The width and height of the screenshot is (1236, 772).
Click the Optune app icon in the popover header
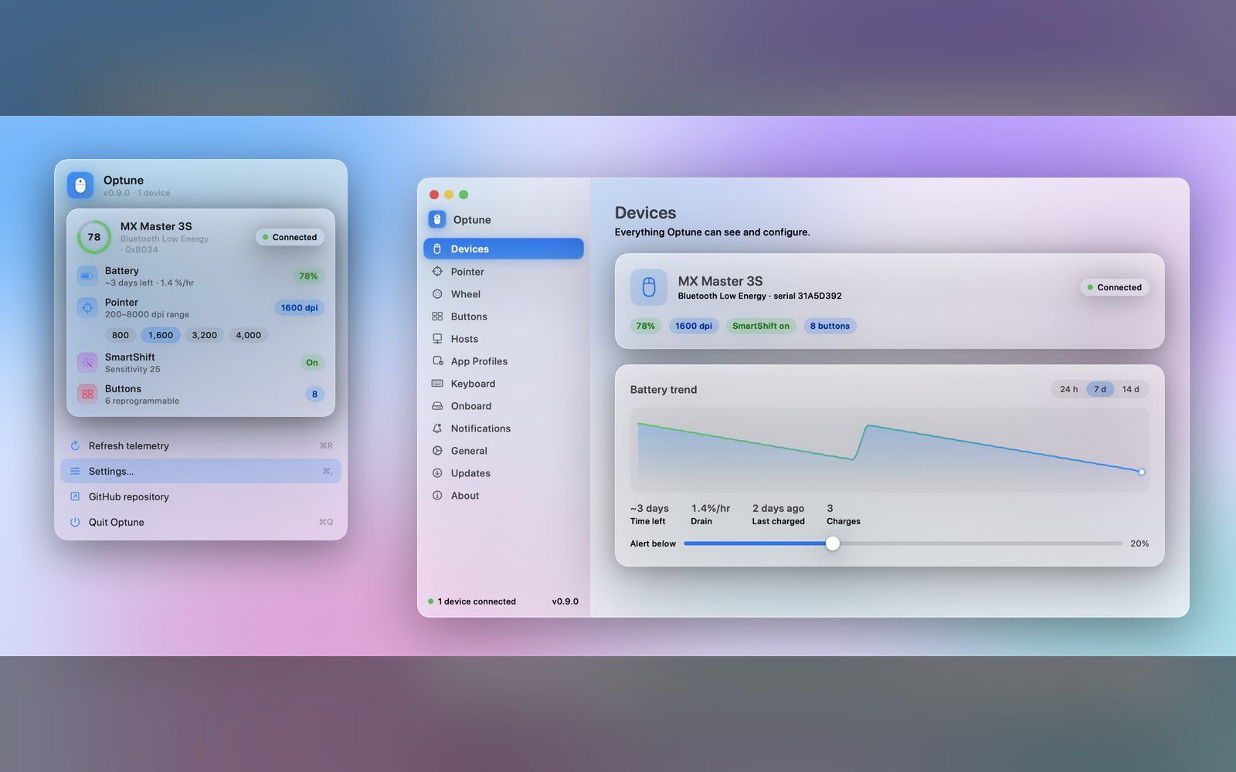[x=80, y=185]
